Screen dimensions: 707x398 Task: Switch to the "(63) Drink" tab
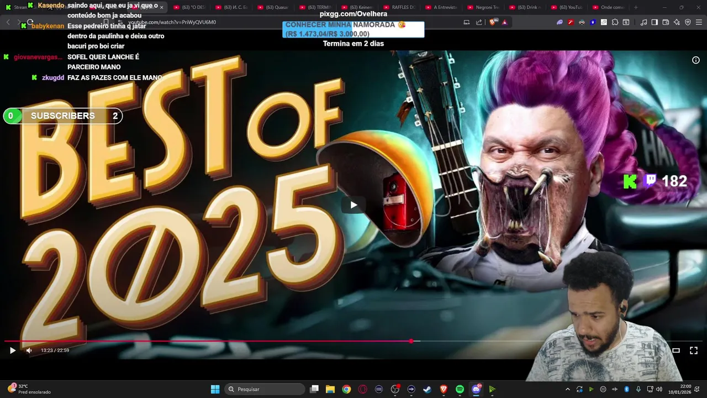pos(525,7)
